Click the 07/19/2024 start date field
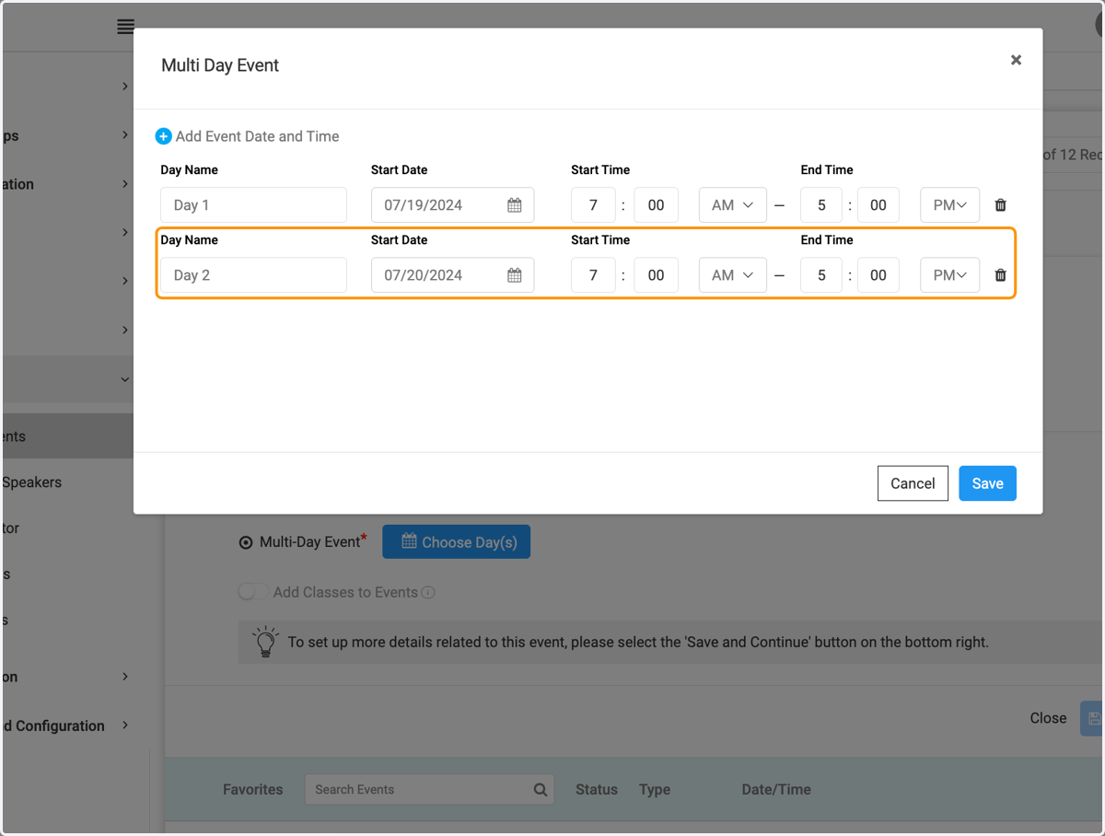This screenshot has width=1105, height=836. [x=452, y=205]
